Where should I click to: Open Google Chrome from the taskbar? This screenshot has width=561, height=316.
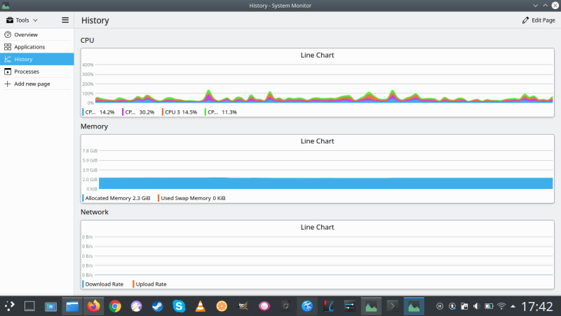(x=115, y=306)
